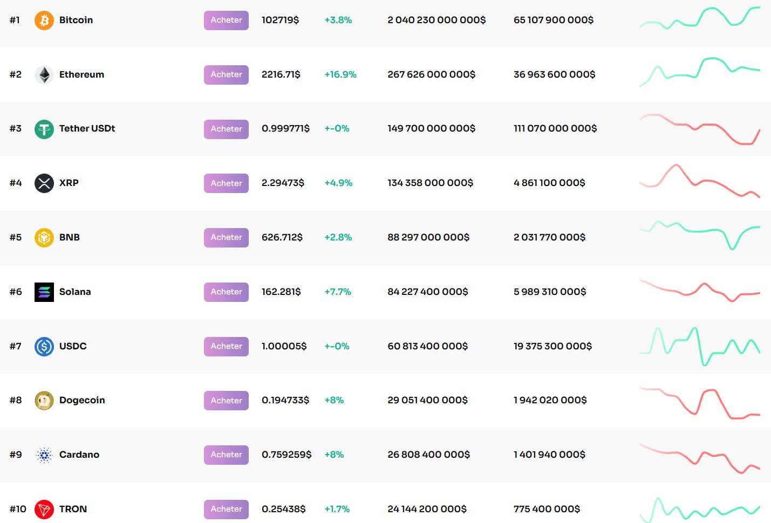
Task: Click the Acheter button for Bitcoin
Action: [226, 20]
